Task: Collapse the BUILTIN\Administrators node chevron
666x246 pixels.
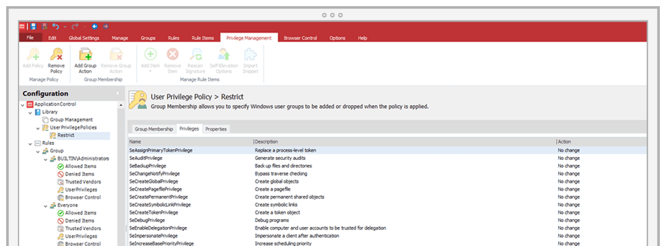Action: tap(46, 159)
